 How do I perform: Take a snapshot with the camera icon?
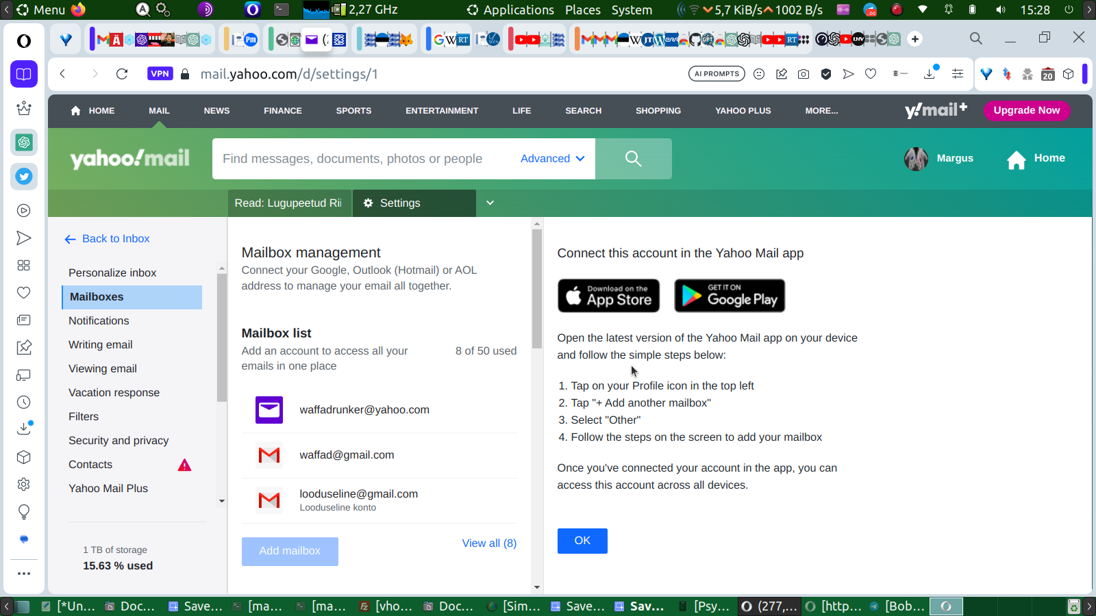[804, 74]
